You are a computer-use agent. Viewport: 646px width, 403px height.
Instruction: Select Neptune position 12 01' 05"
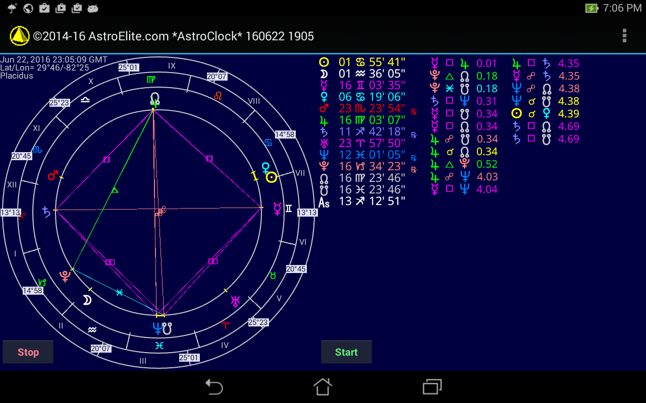(x=362, y=155)
